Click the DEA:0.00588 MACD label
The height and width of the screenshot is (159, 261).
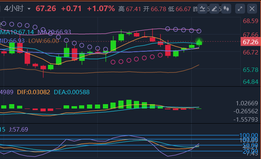point(72,92)
